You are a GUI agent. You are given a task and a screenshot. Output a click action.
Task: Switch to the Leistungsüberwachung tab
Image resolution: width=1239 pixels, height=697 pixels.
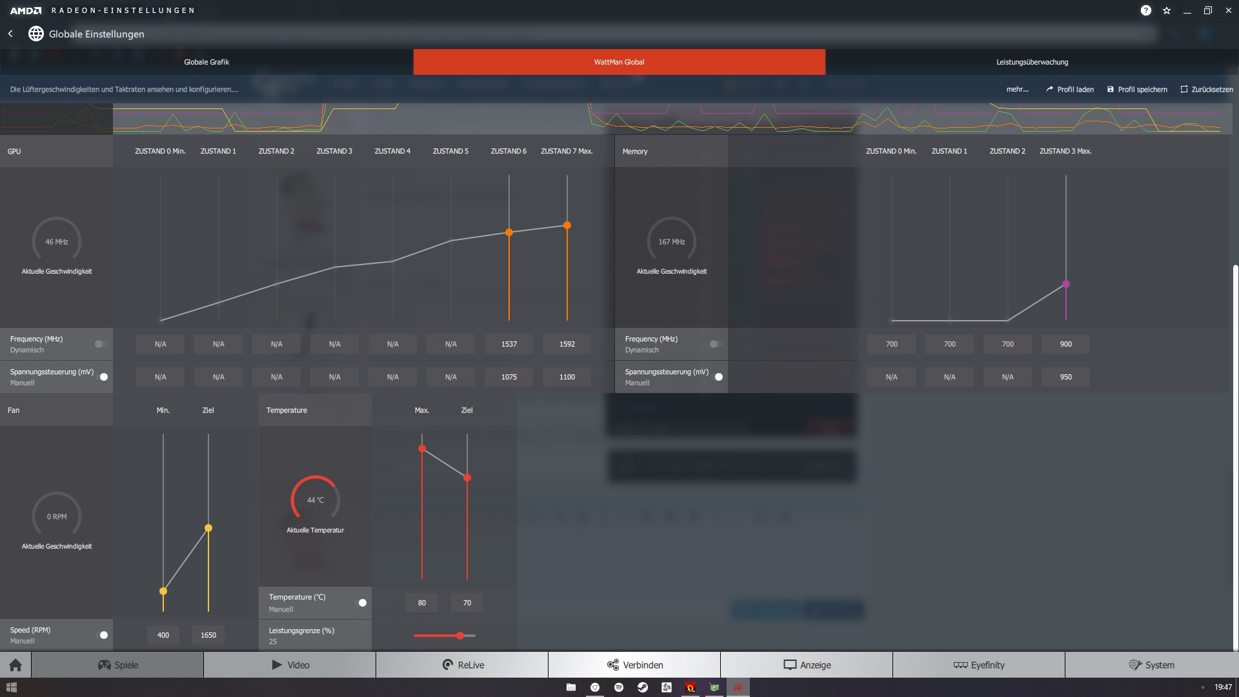1032,61
